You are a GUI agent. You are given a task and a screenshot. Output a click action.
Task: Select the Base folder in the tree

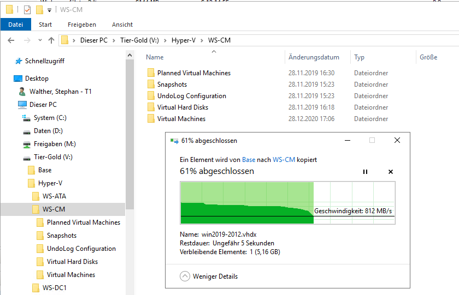(x=44, y=170)
